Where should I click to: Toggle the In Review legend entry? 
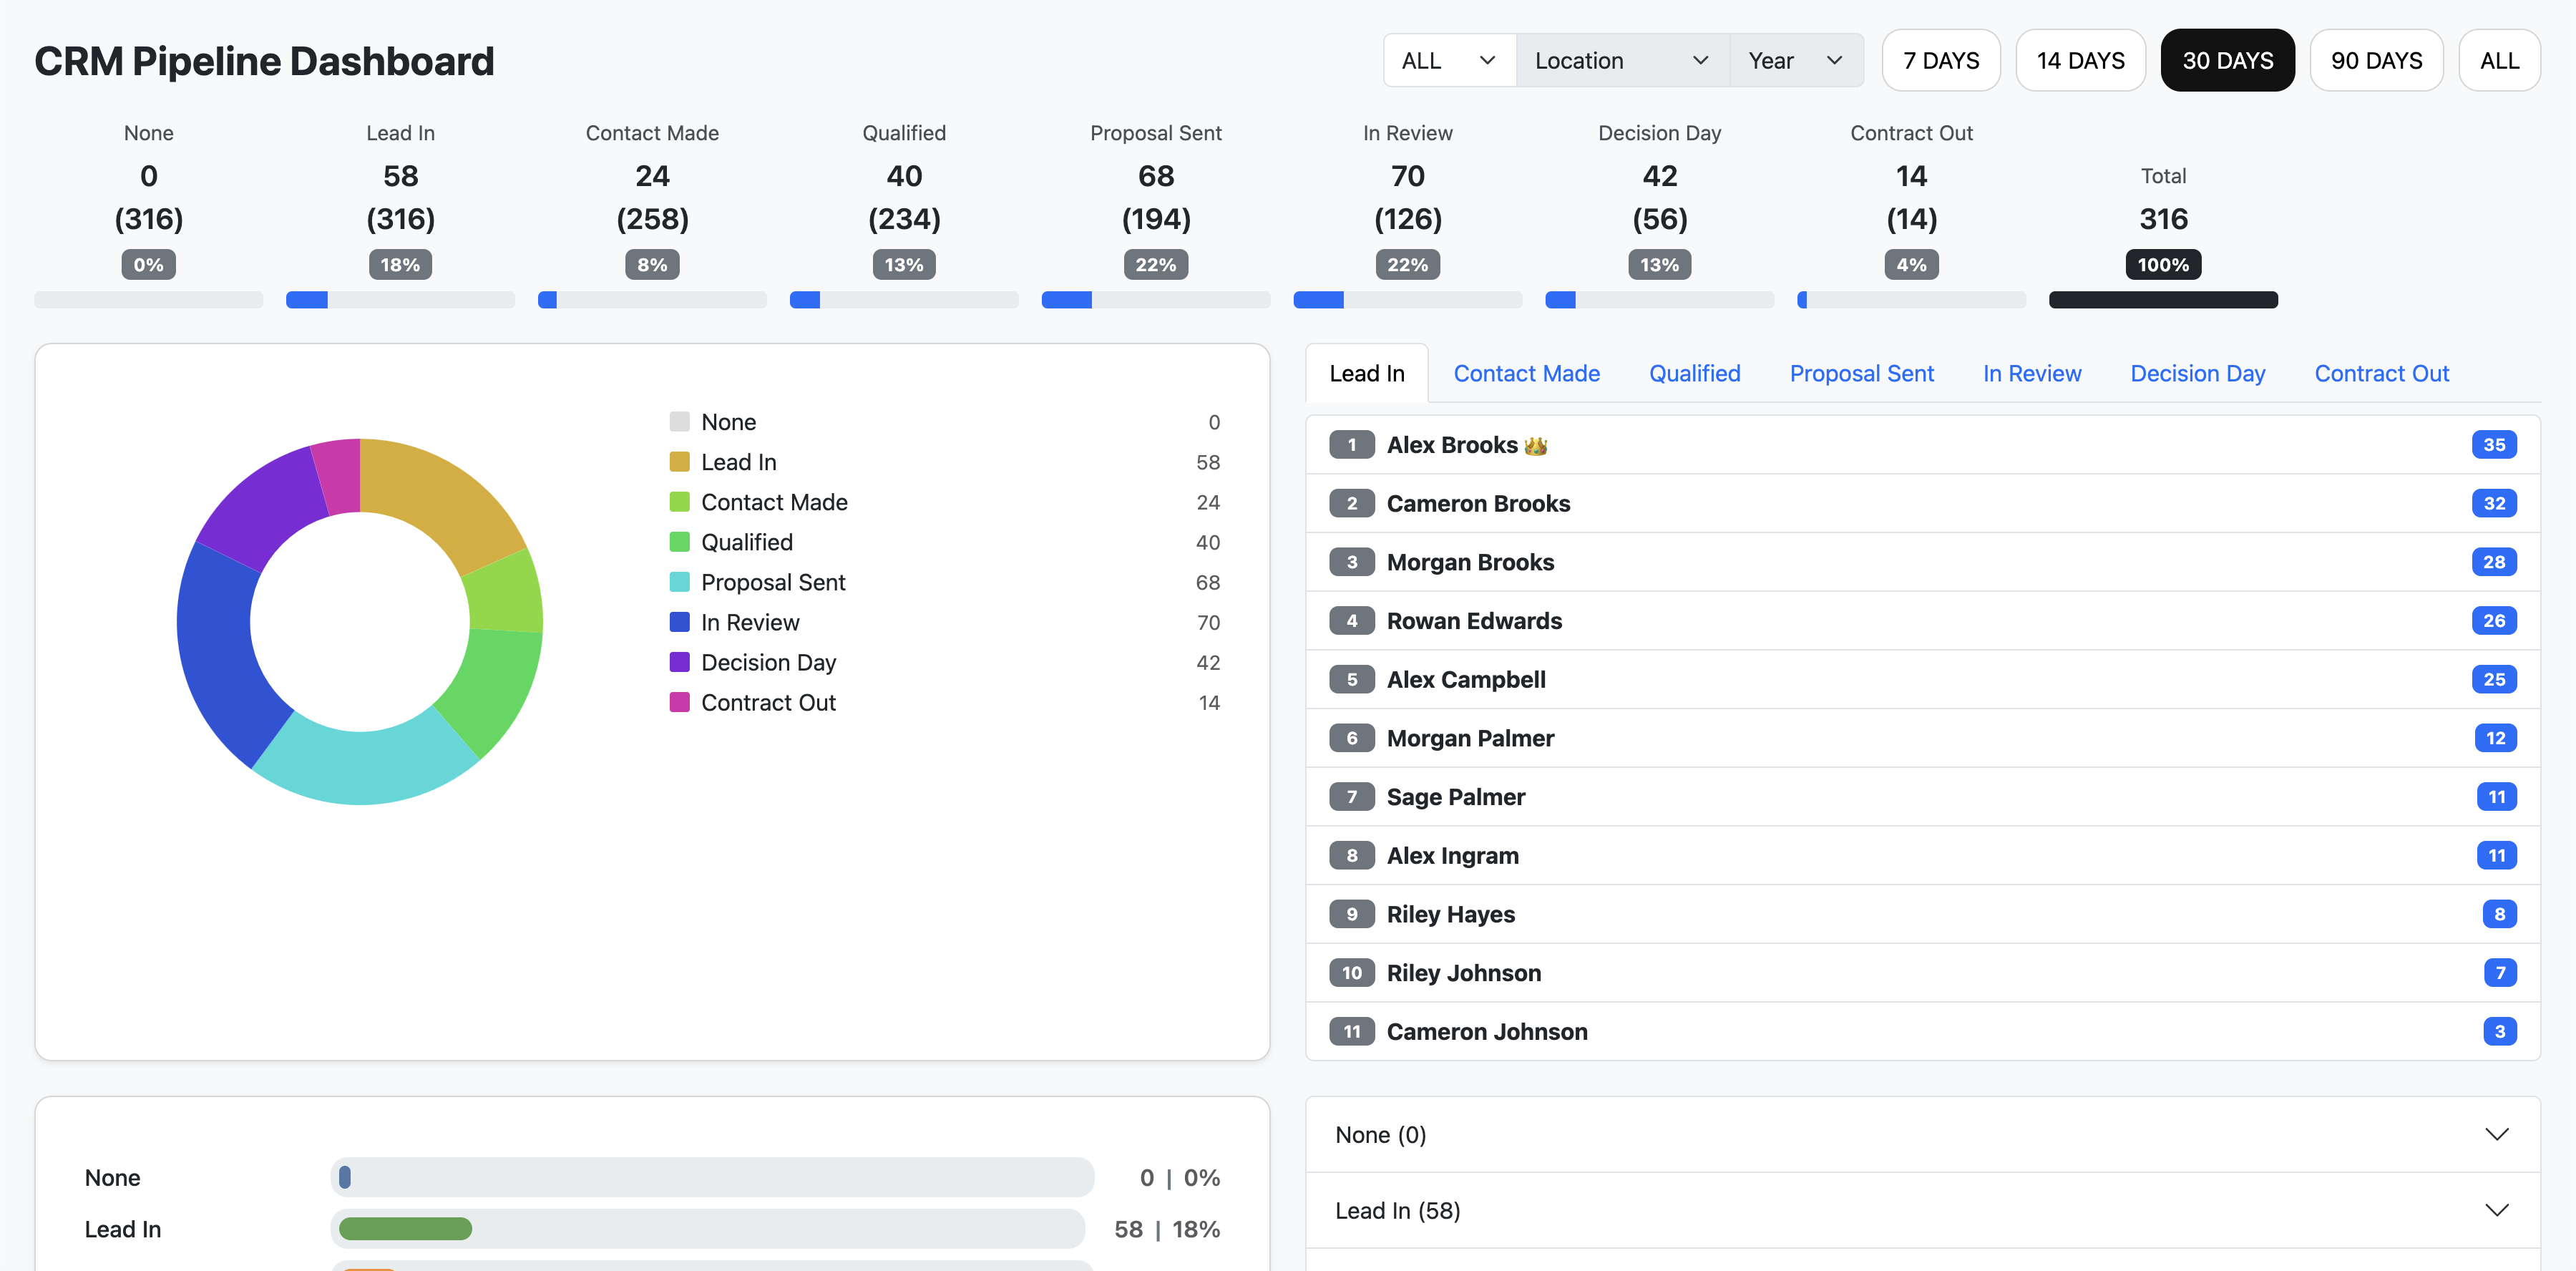point(751,621)
